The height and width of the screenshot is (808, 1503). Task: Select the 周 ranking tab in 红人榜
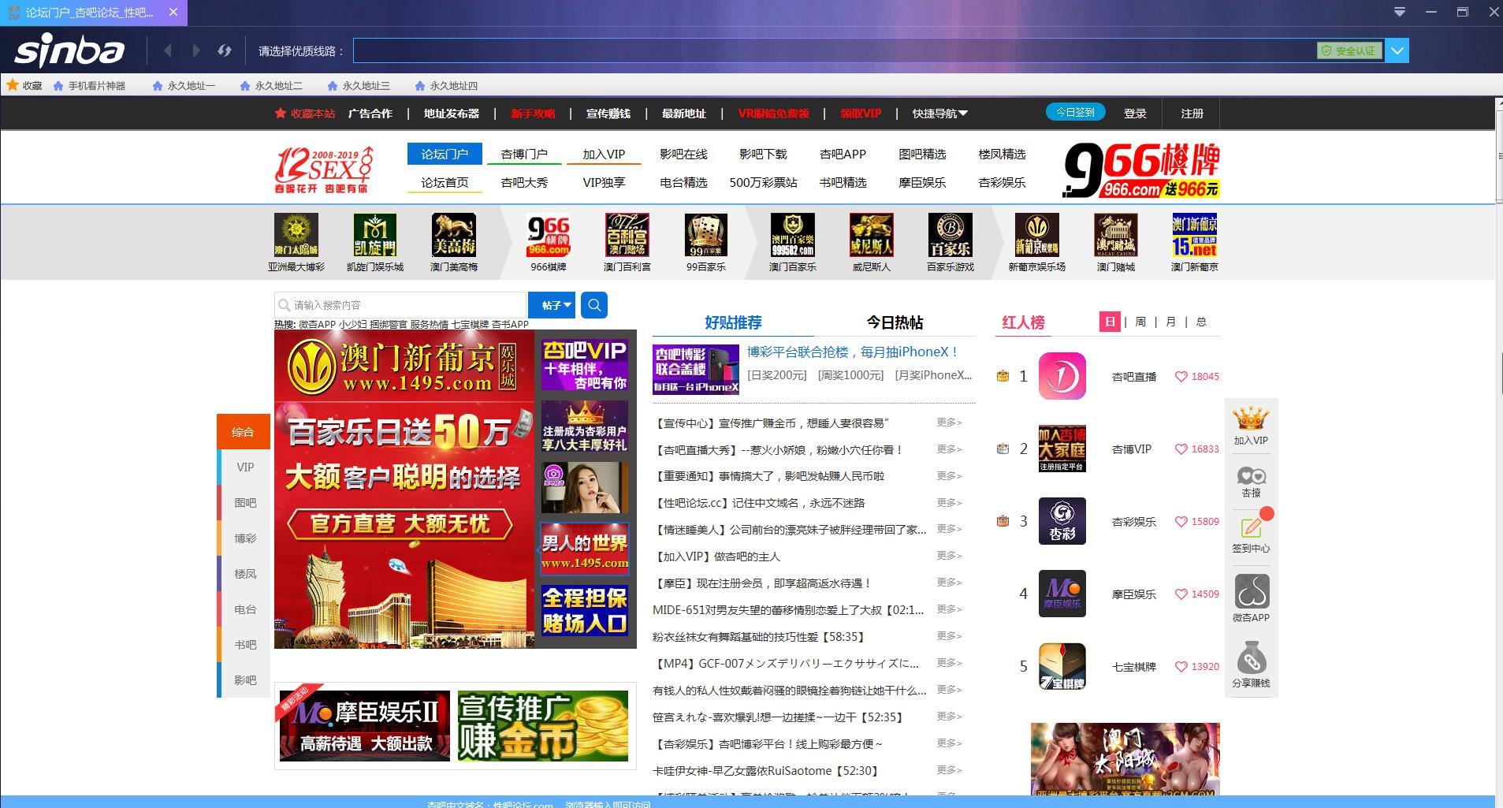click(x=1140, y=322)
